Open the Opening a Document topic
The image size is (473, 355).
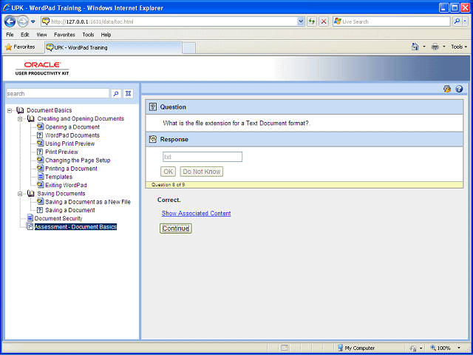72,127
